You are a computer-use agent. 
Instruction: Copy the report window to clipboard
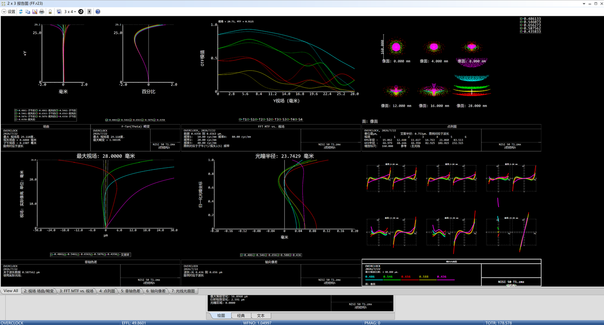click(x=28, y=12)
